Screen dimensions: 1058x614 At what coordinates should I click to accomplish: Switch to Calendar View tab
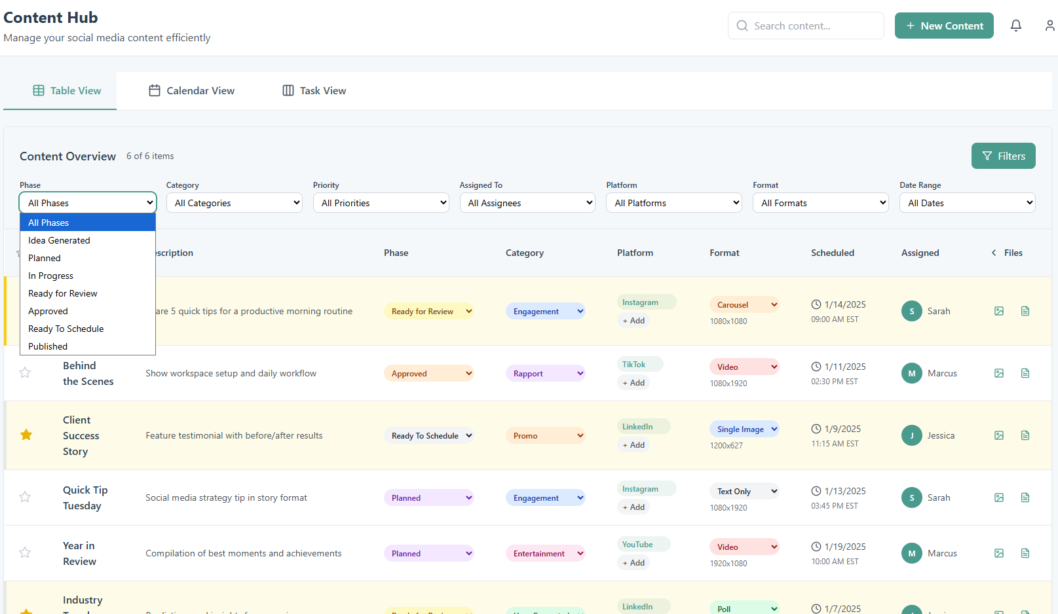click(191, 91)
